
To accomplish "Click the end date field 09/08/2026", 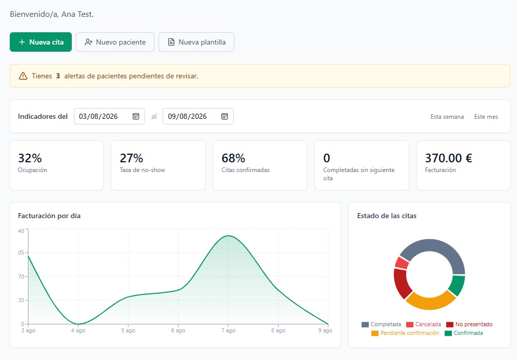I will tap(198, 116).
